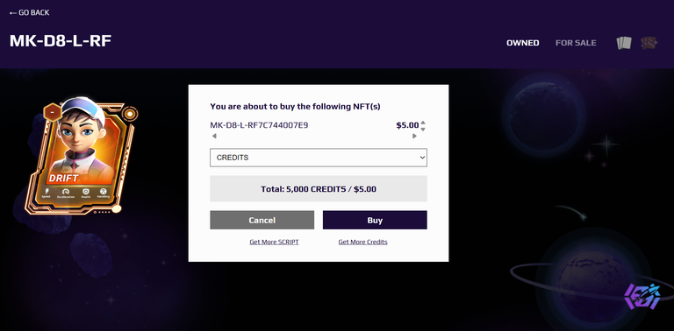Viewport: 674px width, 331px height.
Task: Click the brown sparkle card pack icon
Action: (649, 43)
